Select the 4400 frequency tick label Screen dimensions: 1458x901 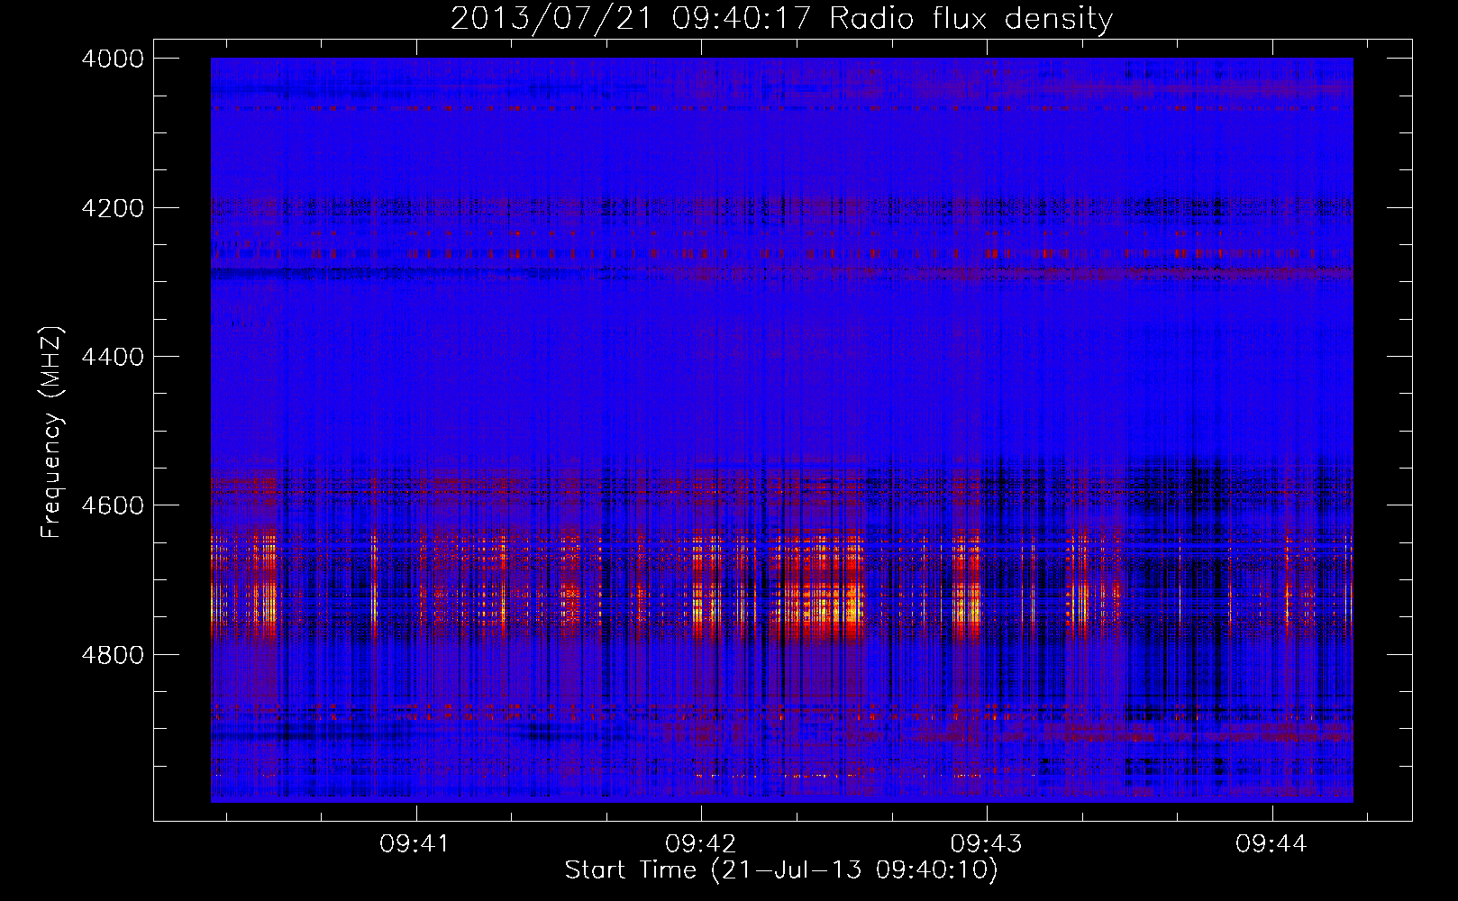(x=113, y=357)
